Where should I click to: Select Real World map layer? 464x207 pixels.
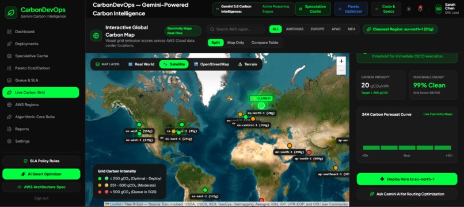(x=141, y=64)
